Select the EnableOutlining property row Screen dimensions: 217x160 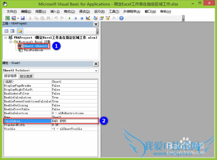tap(51, 105)
